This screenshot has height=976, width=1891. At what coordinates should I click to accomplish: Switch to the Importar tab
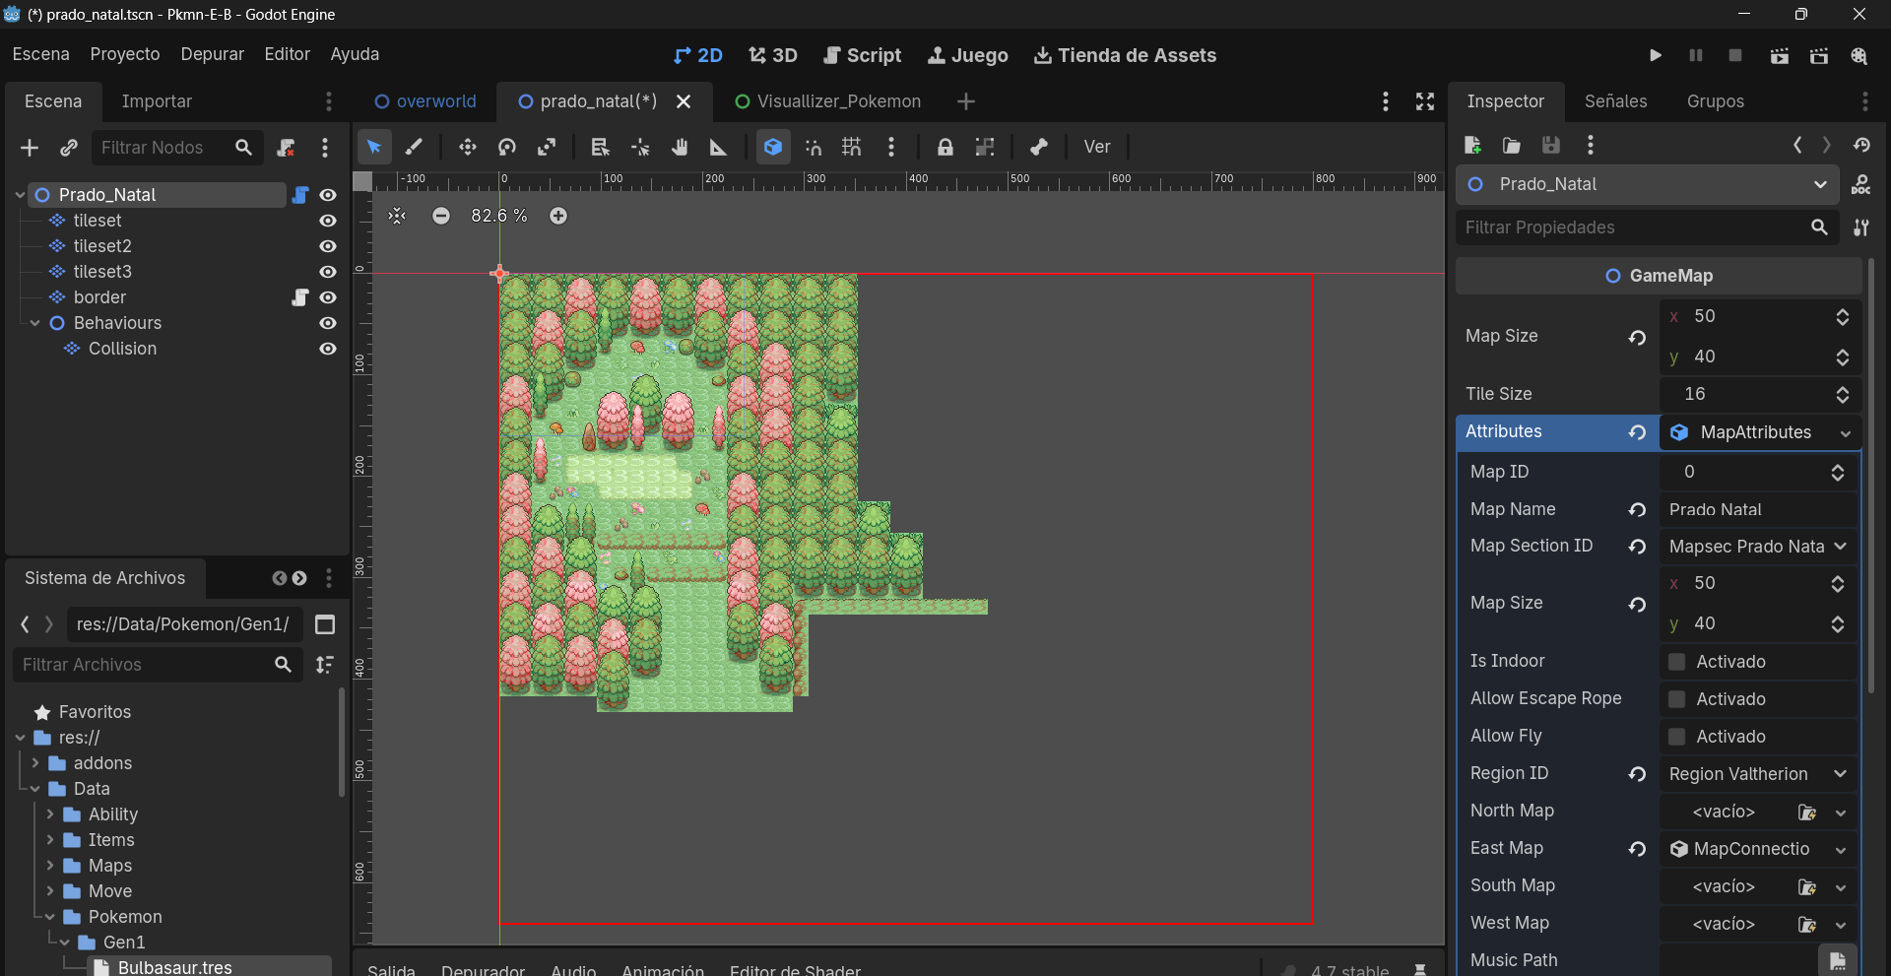157,101
